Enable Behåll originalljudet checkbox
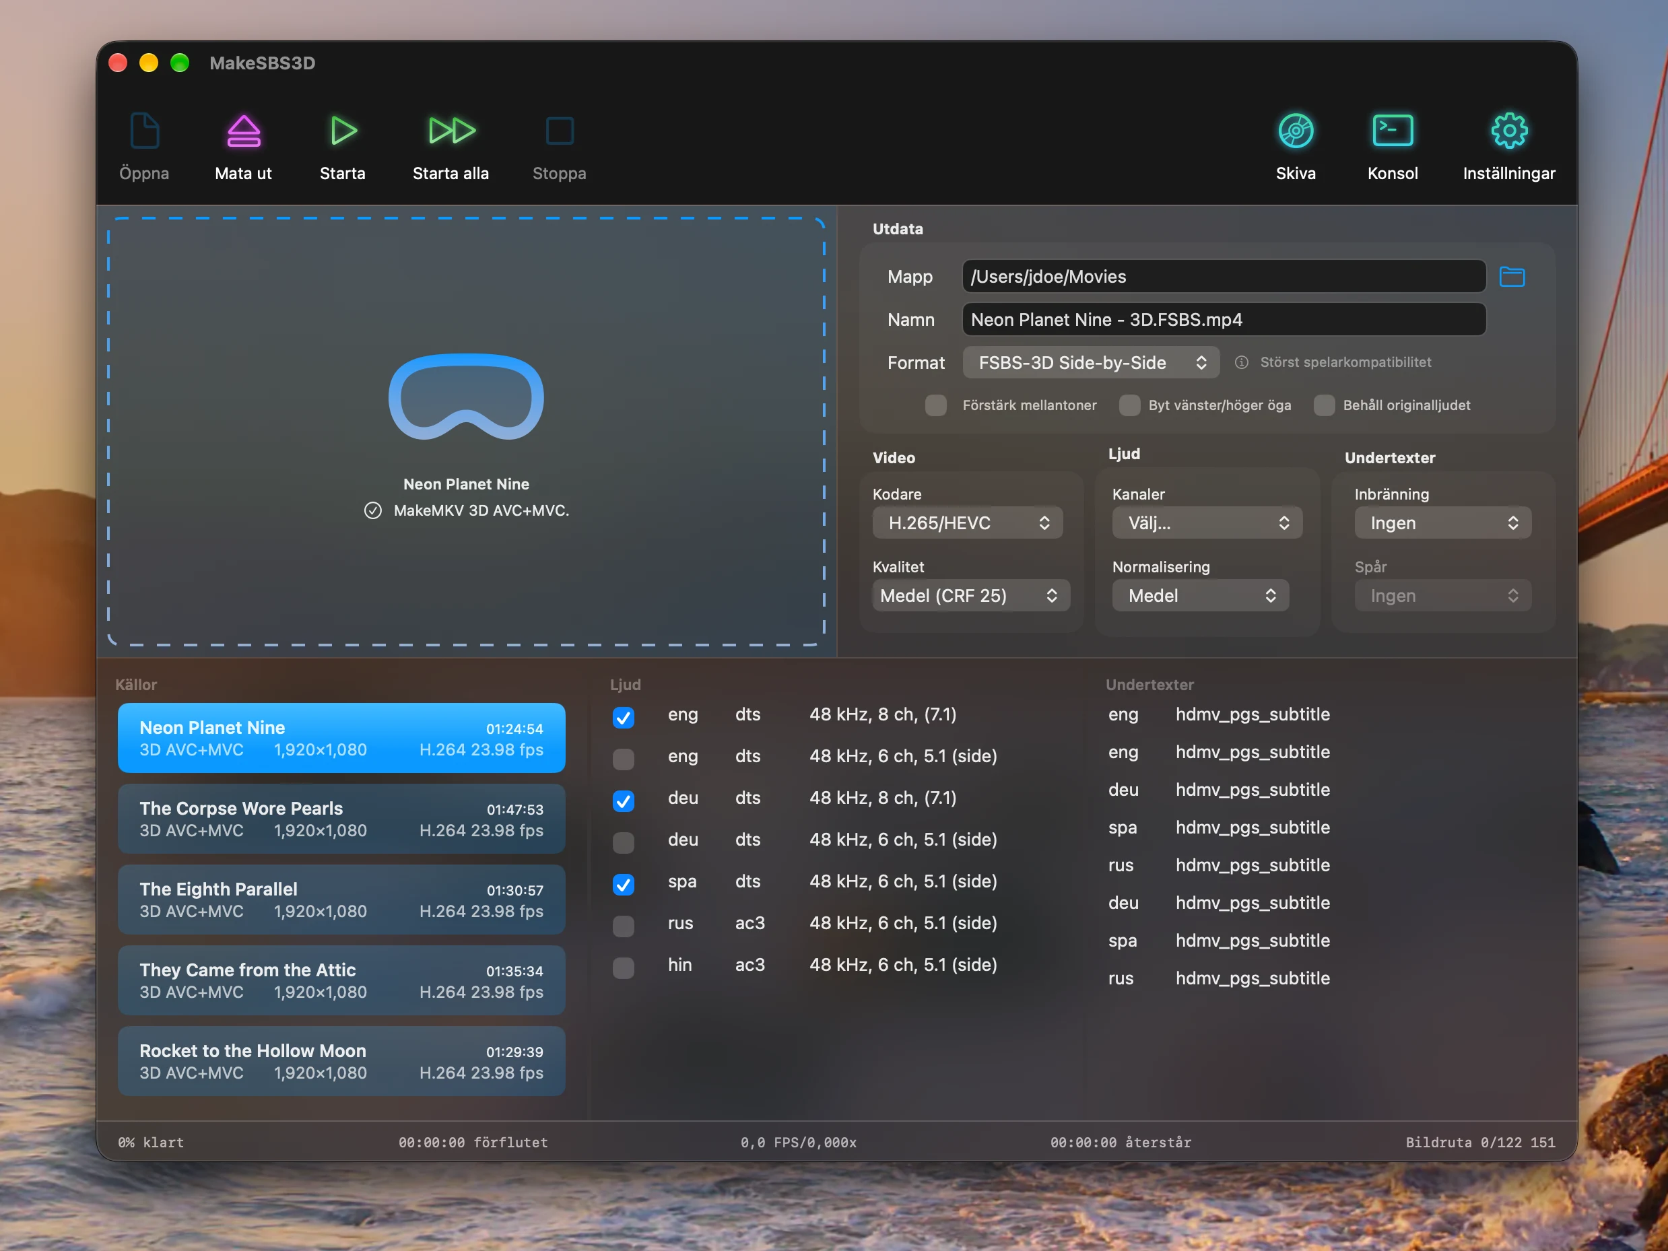 (x=1323, y=406)
